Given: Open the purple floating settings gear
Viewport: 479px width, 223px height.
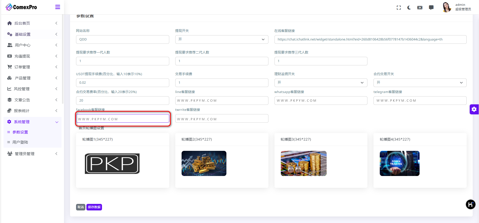Looking at the screenshot, I should 474,109.
